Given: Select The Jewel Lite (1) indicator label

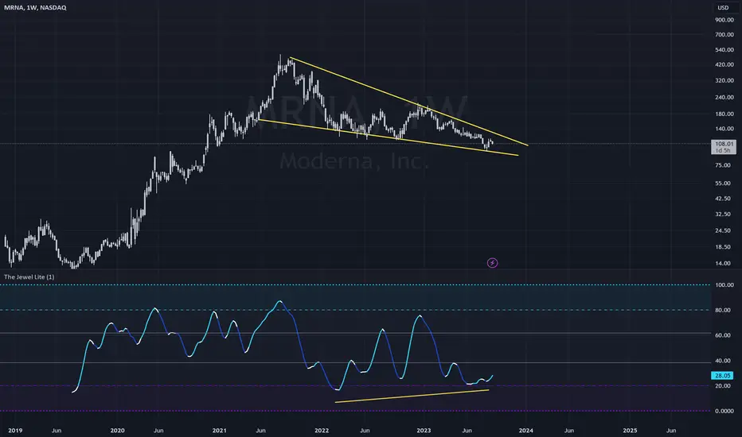Looking at the screenshot, I should (x=29, y=277).
